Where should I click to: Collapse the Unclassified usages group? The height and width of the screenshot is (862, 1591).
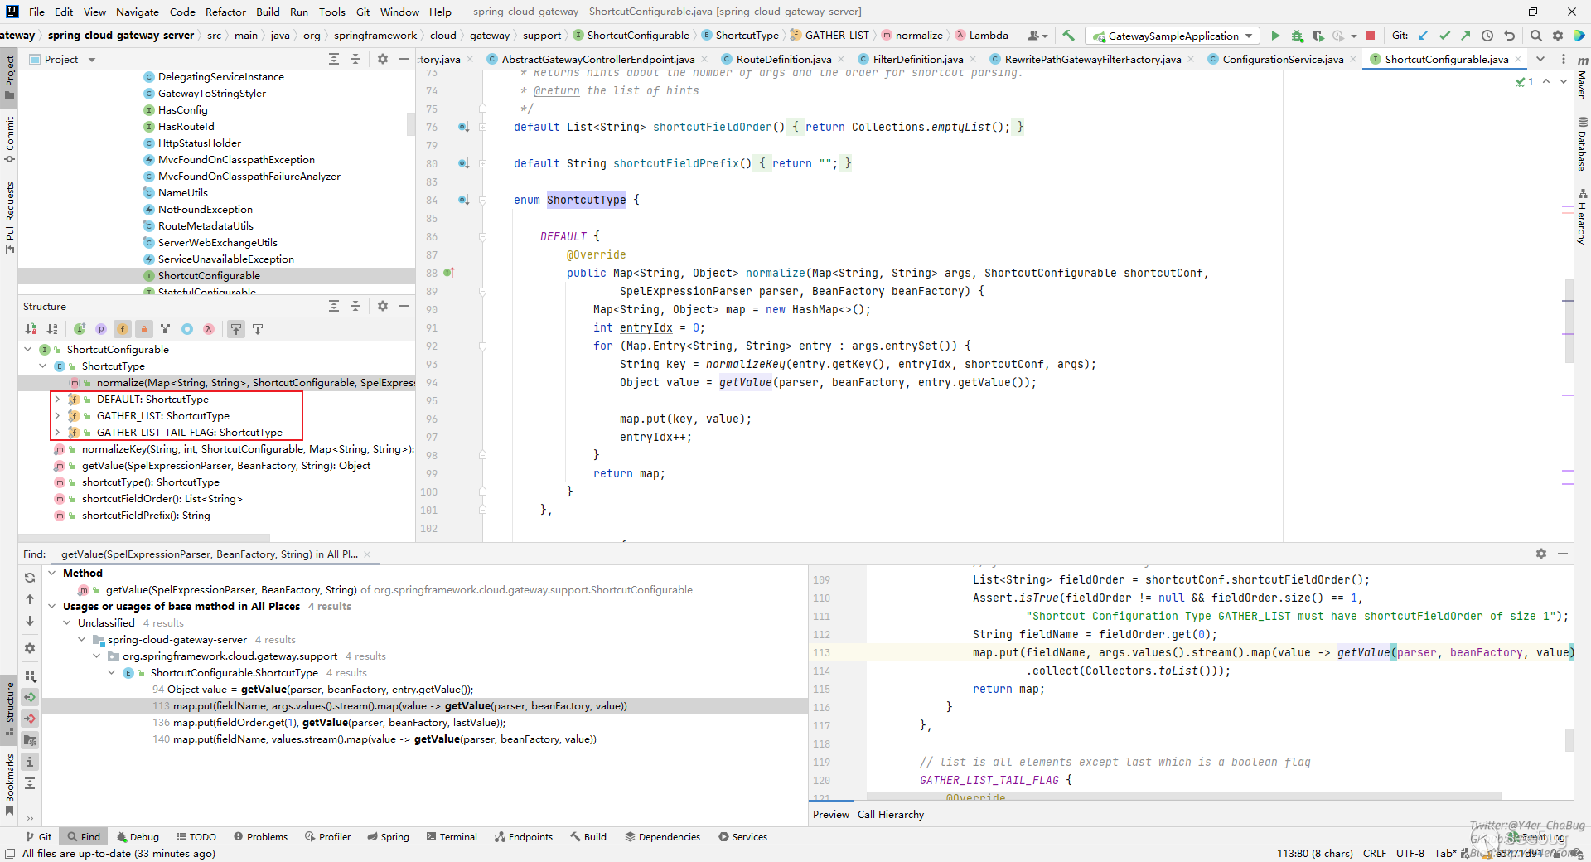(x=67, y=623)
